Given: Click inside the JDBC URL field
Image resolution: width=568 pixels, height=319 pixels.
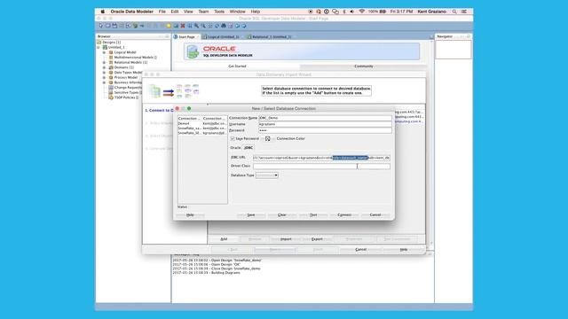Looking at the screenshot, I should pyautogui.click(x=321, y=158).
